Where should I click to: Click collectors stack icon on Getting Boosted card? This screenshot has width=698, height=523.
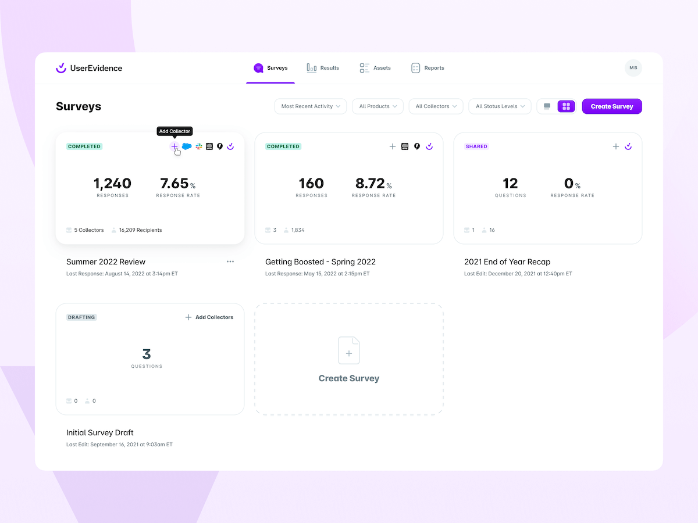click(x=268, y=230)
